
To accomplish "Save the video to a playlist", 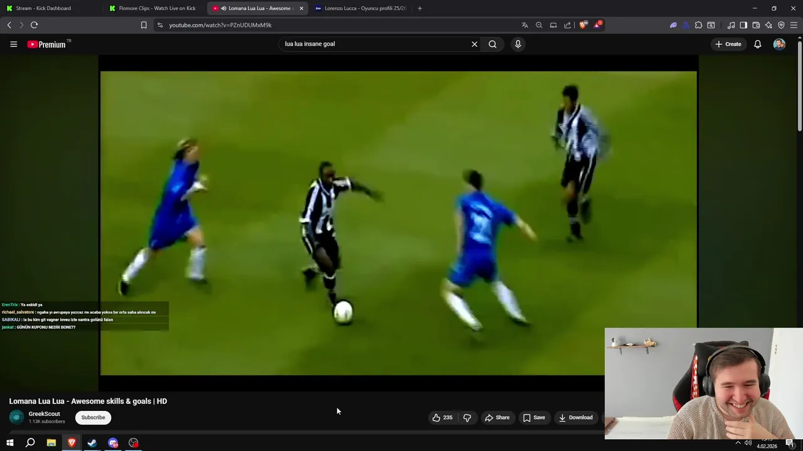I will 534,417.
